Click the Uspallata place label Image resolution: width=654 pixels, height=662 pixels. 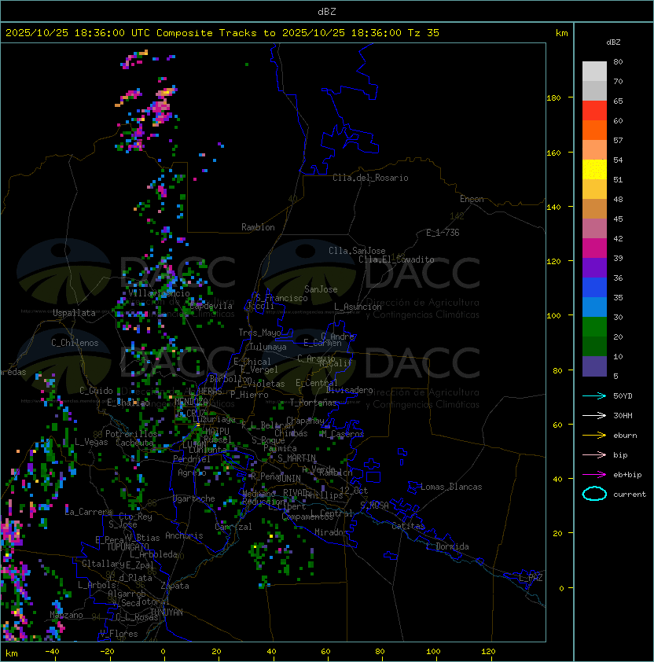[74, 313]
